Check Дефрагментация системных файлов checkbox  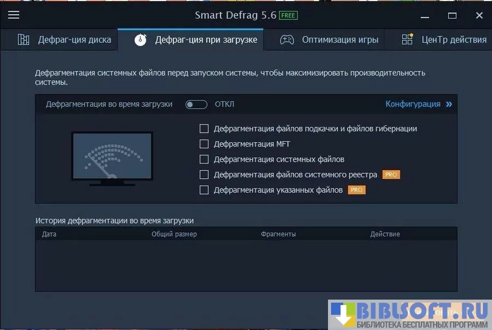pos(204,159)
